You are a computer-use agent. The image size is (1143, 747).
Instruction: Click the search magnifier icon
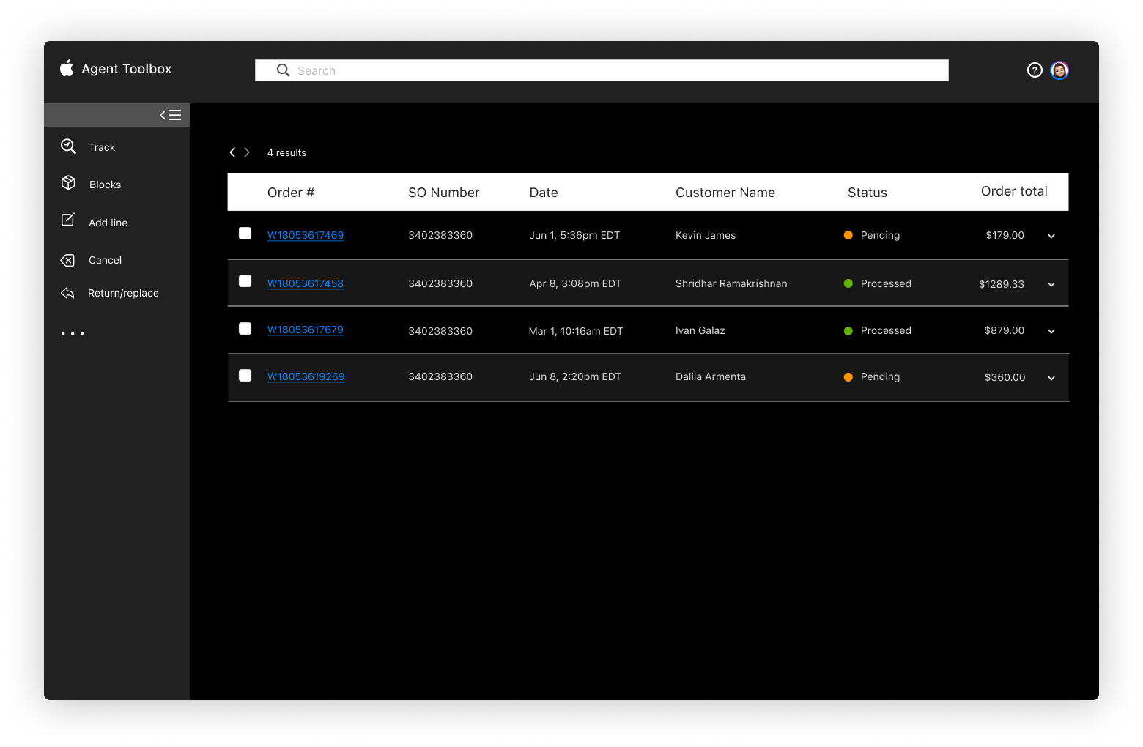coord(283,70)
